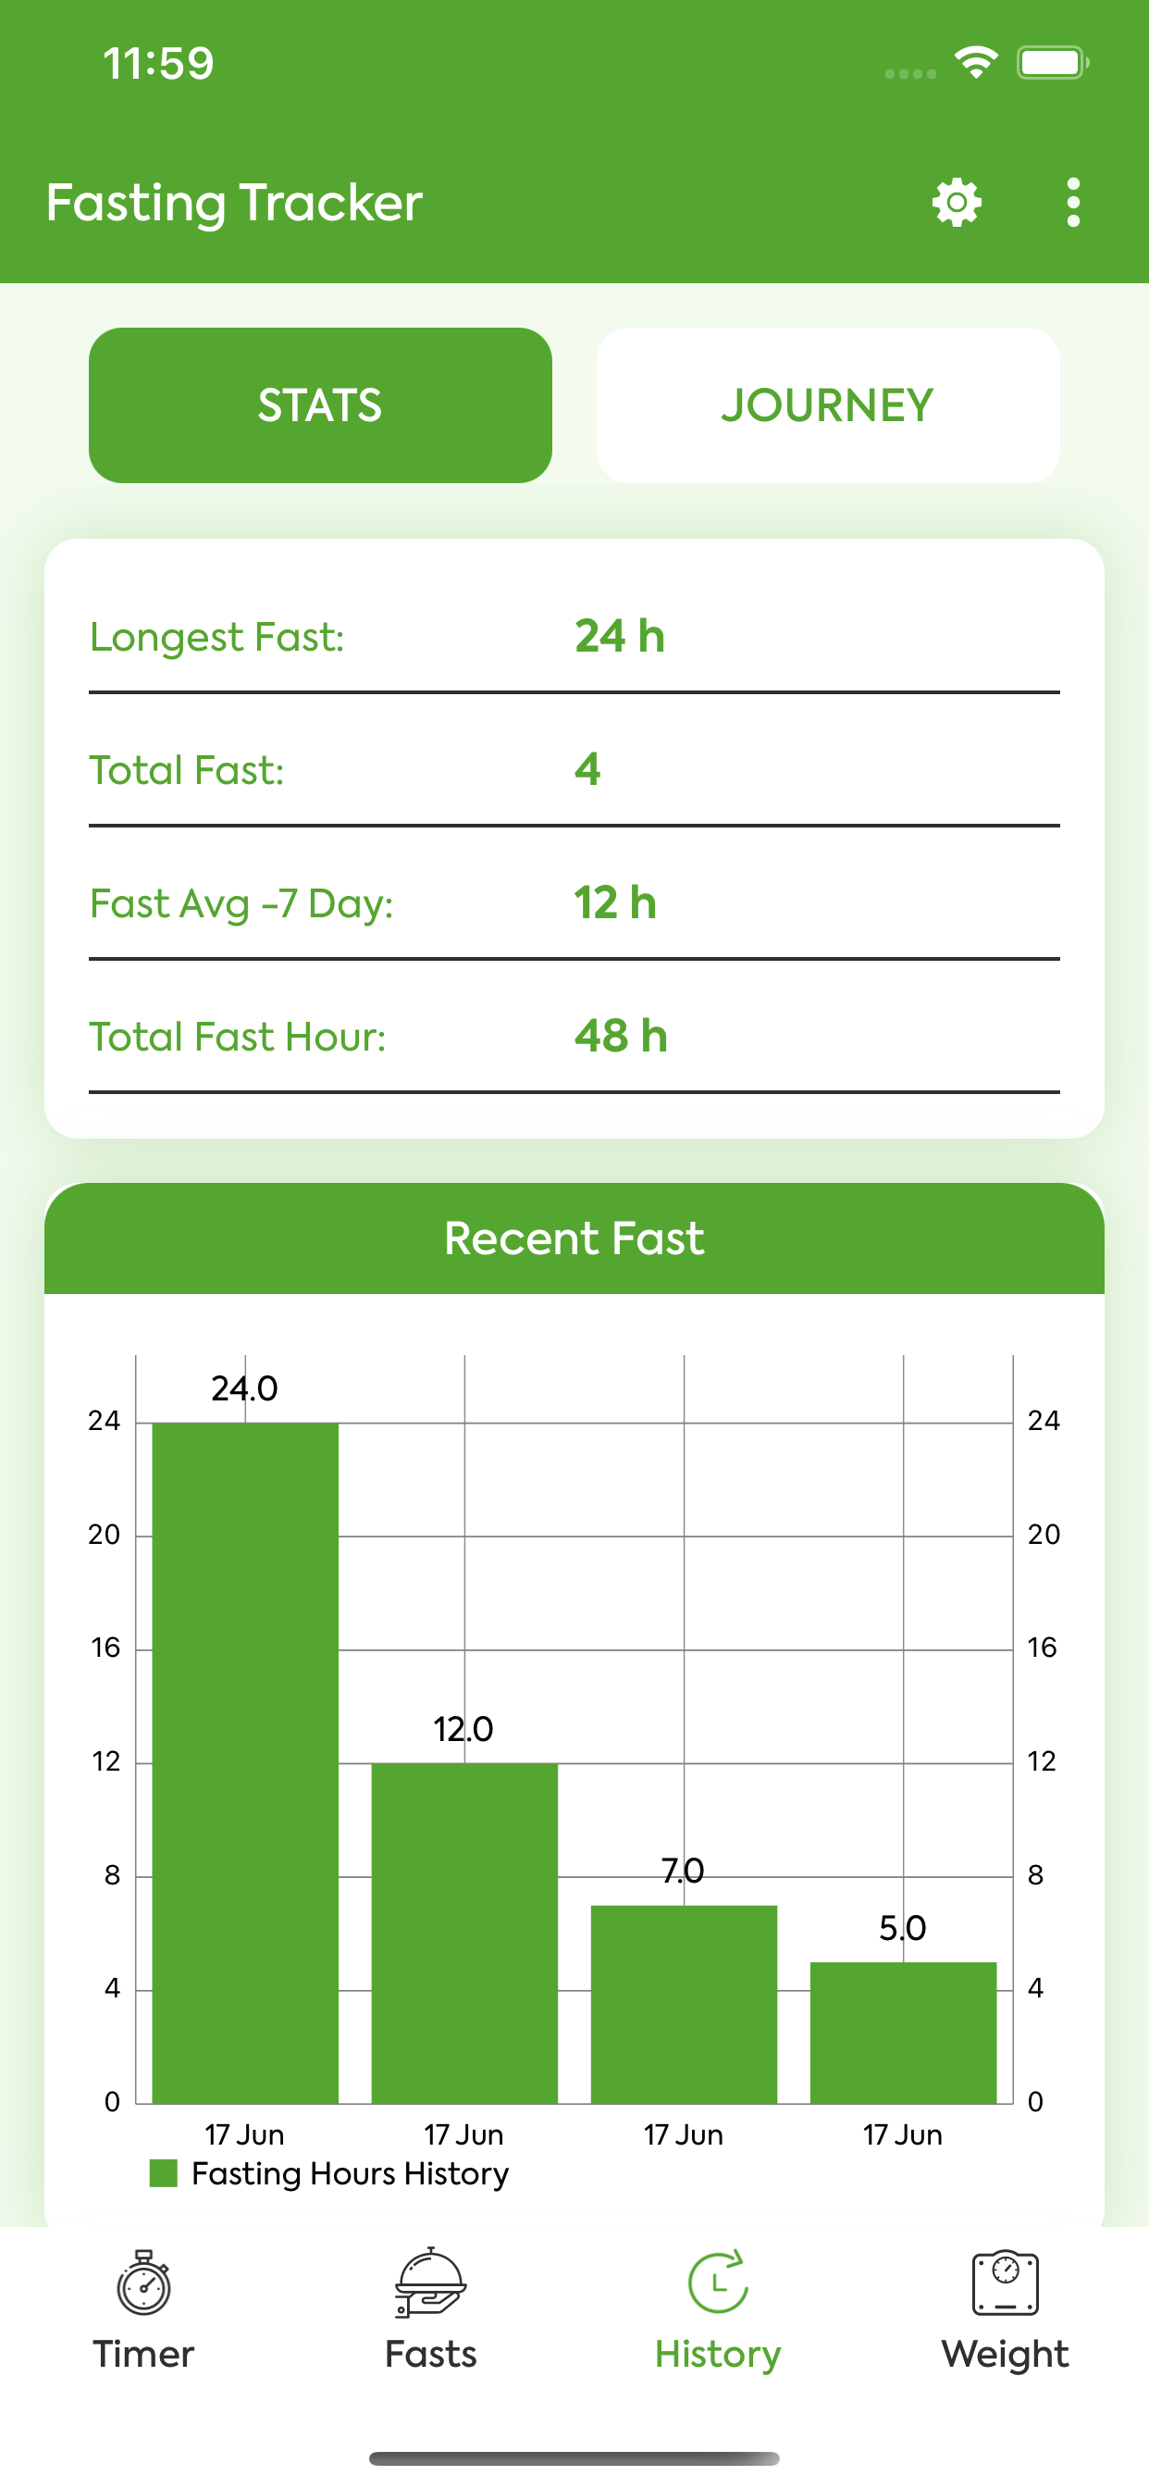Tap the History clock icon

[717, 2283]
